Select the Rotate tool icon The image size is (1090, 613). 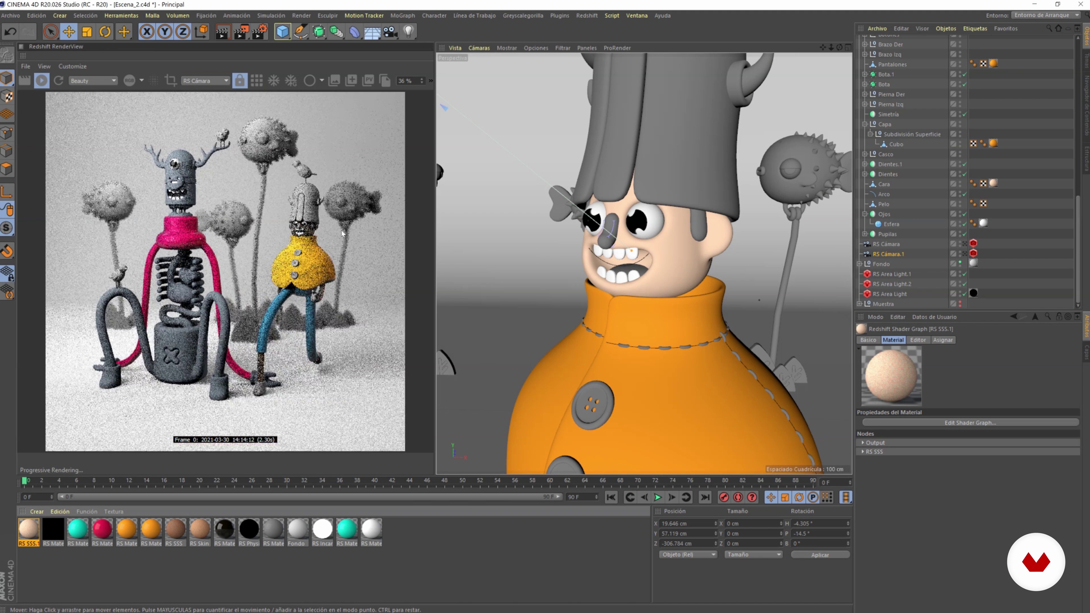(105, 32)
